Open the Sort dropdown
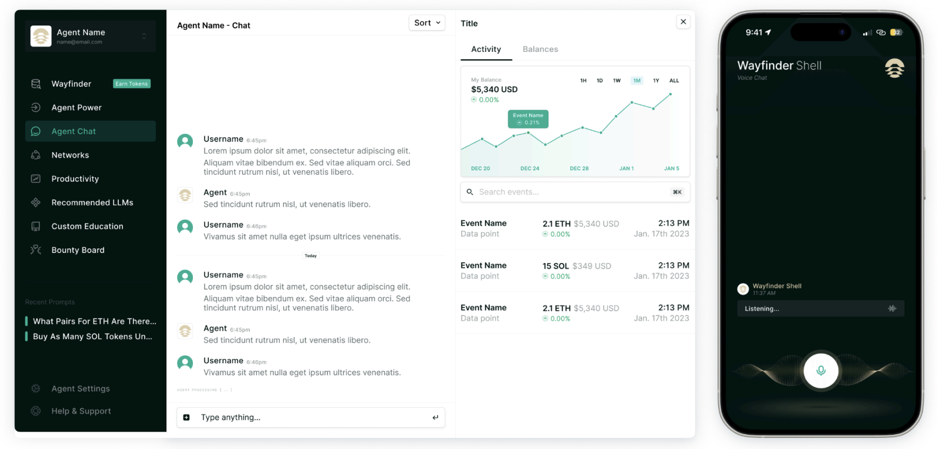The height and width of the screenshot is (449, 937). coord(427,23)
